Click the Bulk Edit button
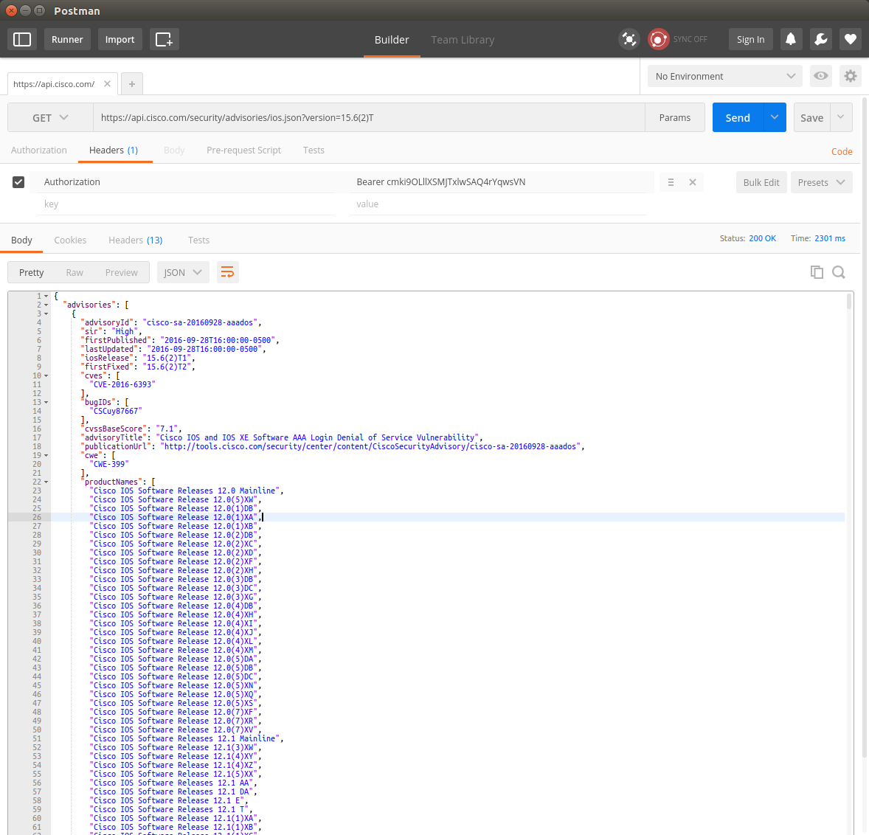Screen dimensions: 869x835 [761, 183]
